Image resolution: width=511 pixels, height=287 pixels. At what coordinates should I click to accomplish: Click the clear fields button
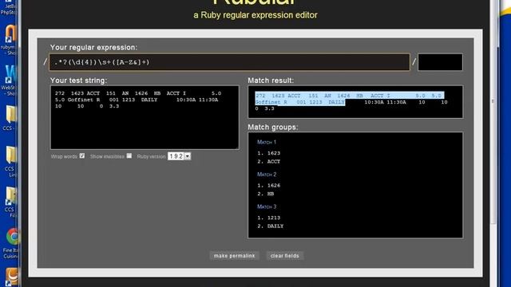tap(284, 256)
